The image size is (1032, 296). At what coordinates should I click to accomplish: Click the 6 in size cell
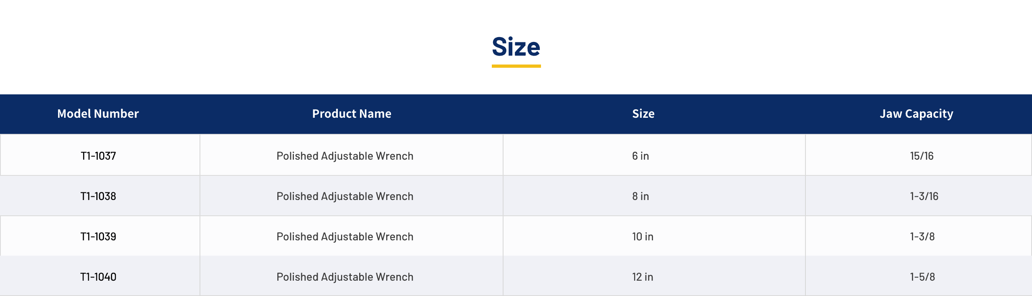[641, 156]
